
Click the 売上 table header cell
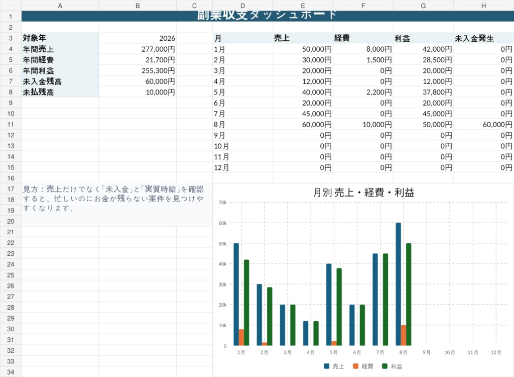click(x=303, y=38)
